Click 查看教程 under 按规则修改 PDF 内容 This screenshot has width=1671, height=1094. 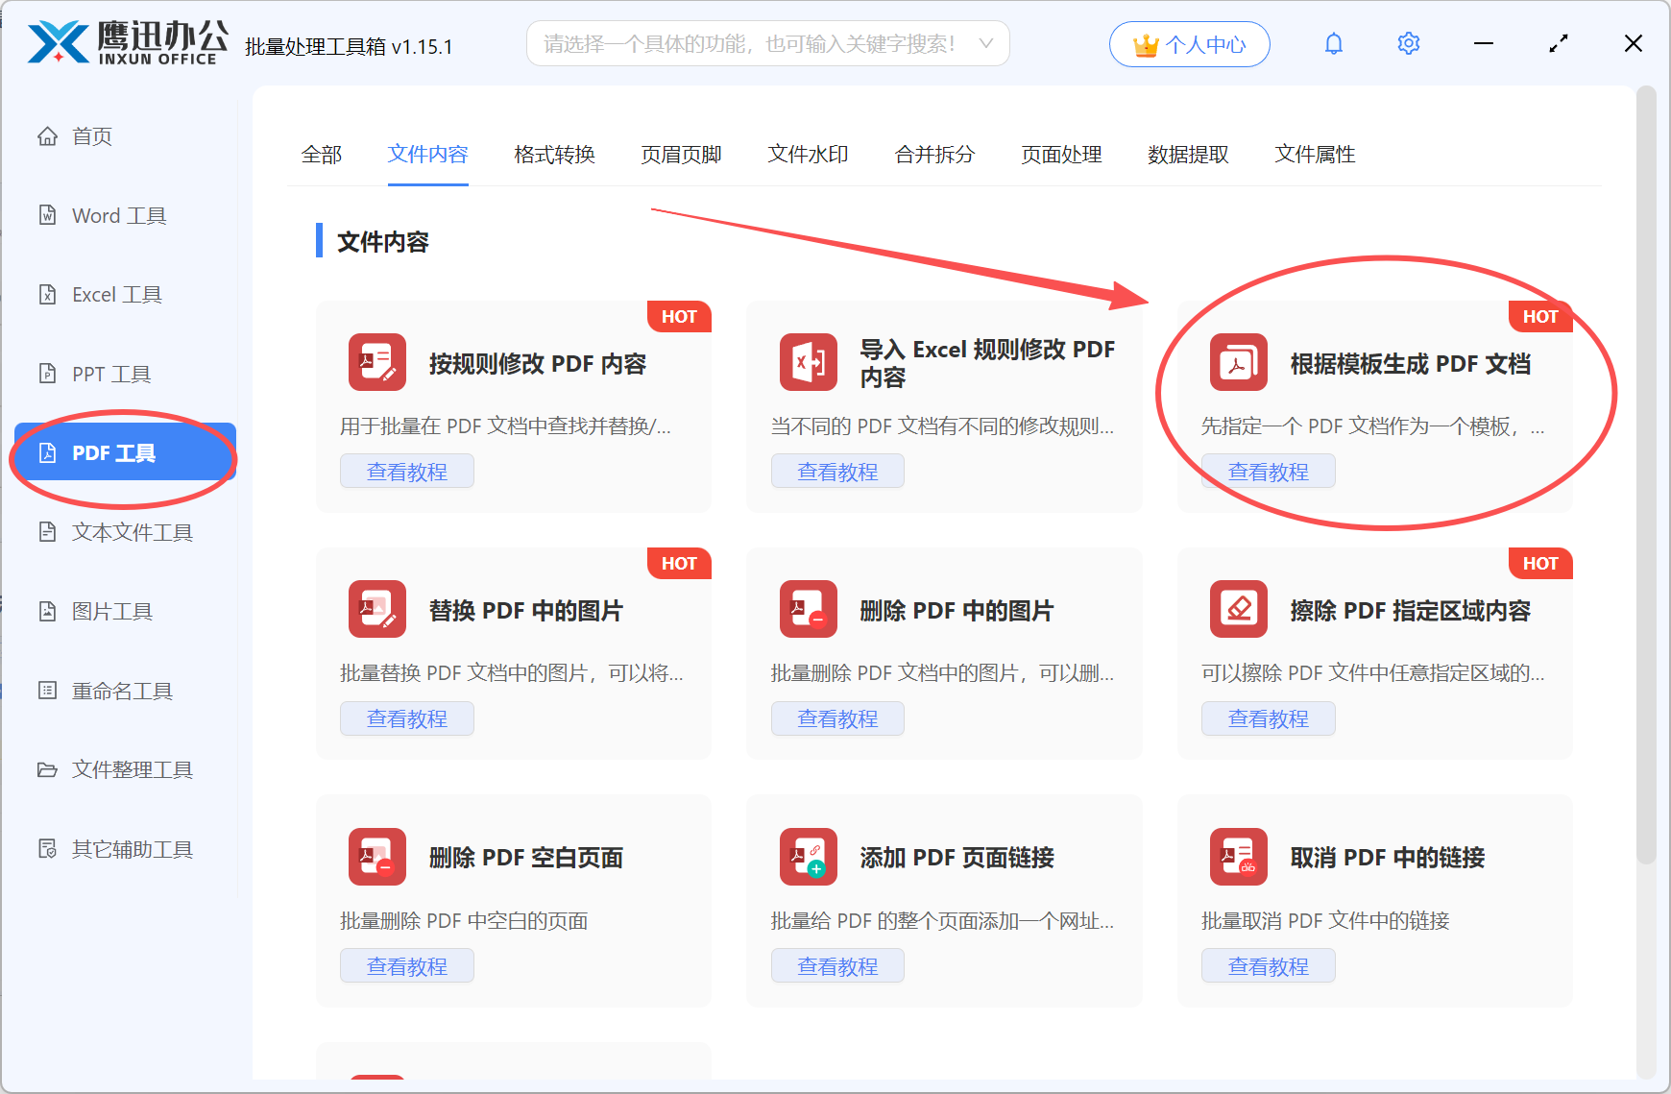[x=406, y=471]
